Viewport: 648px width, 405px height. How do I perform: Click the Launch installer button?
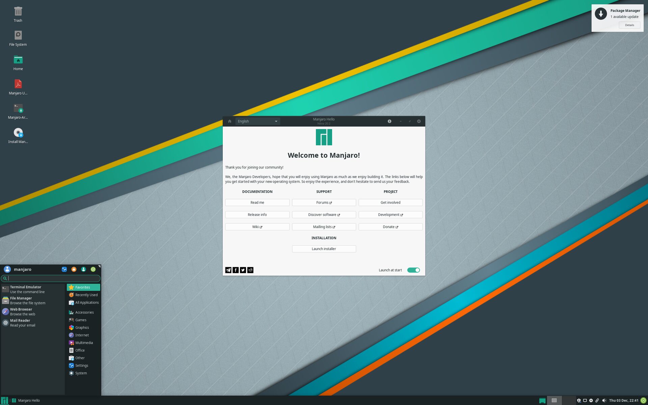[324, 249]
